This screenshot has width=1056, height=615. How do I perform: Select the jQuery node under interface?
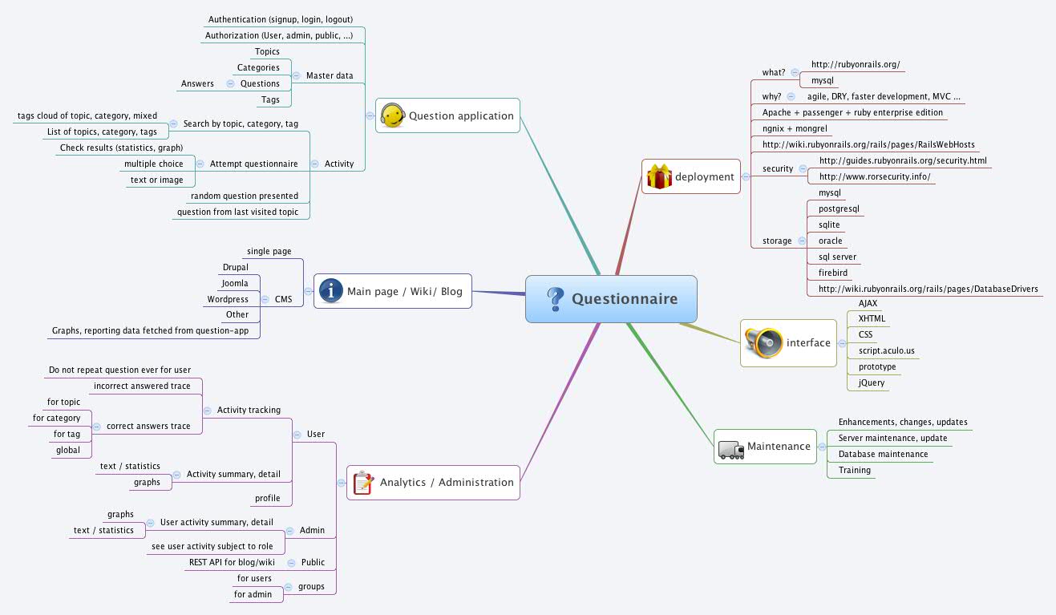point(871,382)
